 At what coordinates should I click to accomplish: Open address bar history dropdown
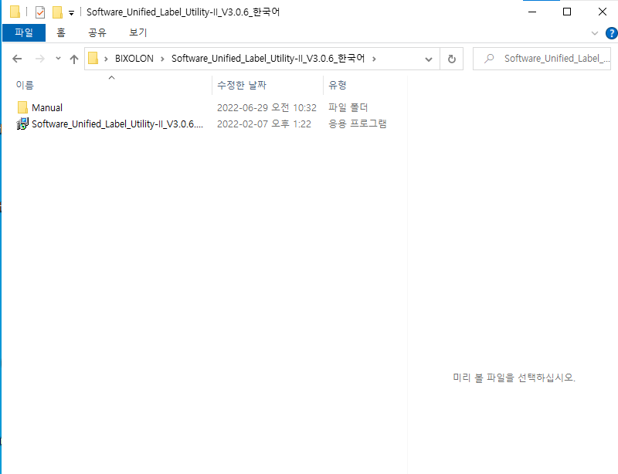[x=429, y=59]
